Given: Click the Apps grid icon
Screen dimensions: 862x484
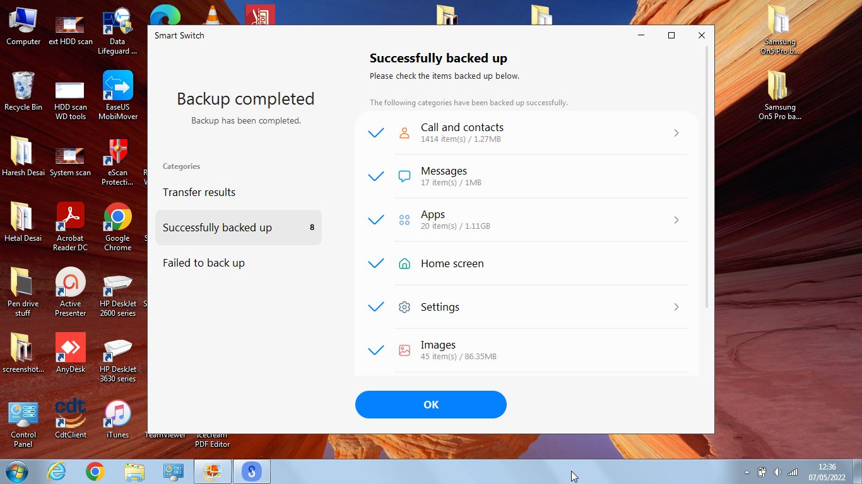Looking at the screenshot, I should tap(404, 220).
